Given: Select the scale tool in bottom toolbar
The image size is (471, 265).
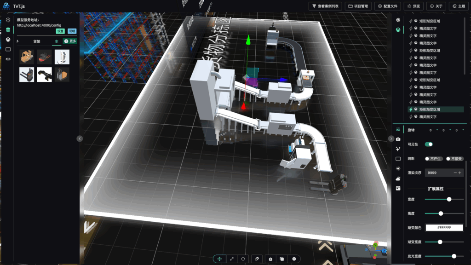Looking at the screenshot, I should pyautogui.click(x=231, y=259).
